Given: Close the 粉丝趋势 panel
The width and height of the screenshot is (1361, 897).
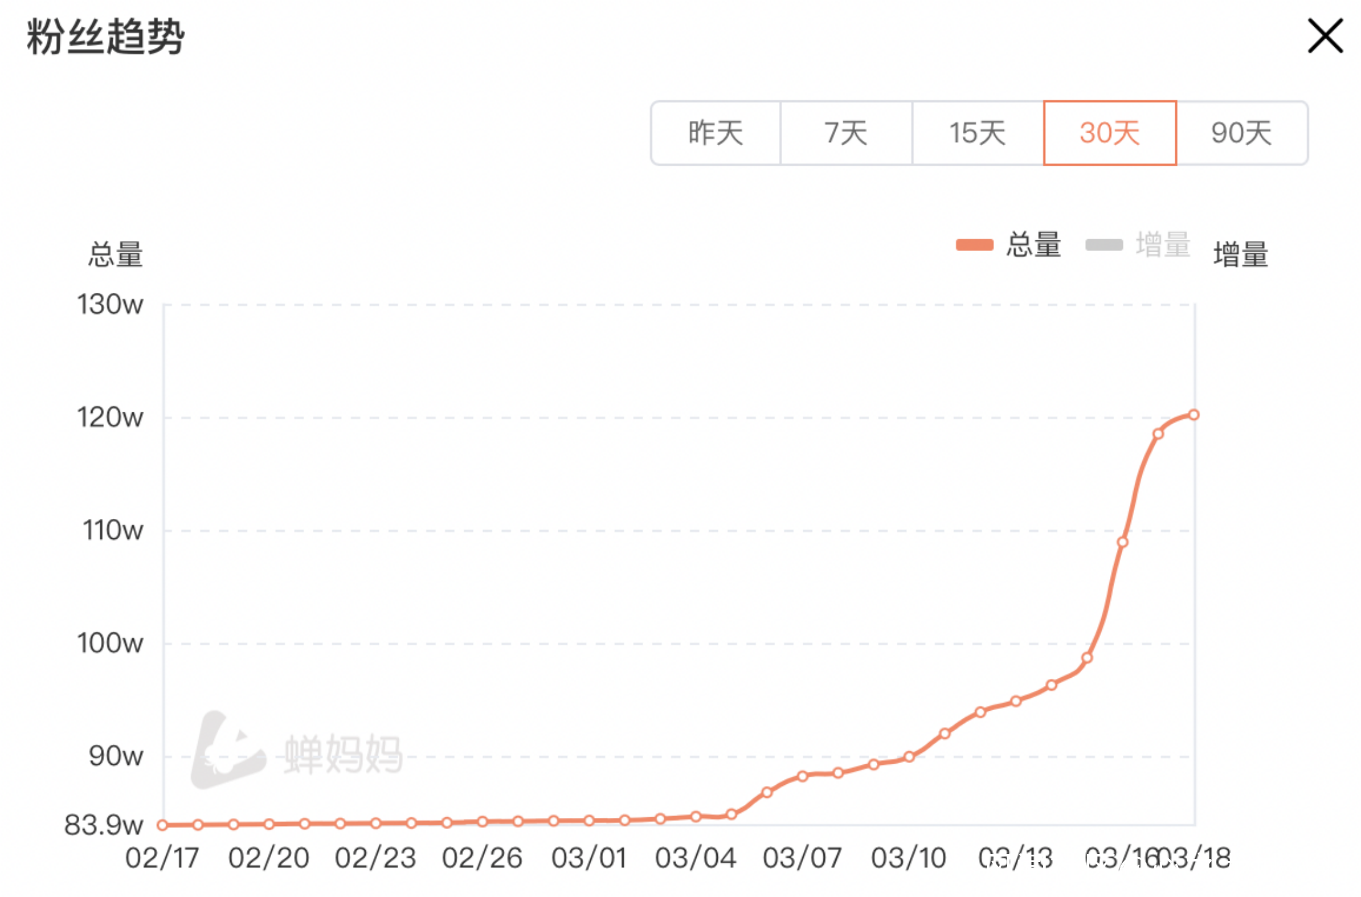Looking at the screenshot, I should [x=1324, y=36].
